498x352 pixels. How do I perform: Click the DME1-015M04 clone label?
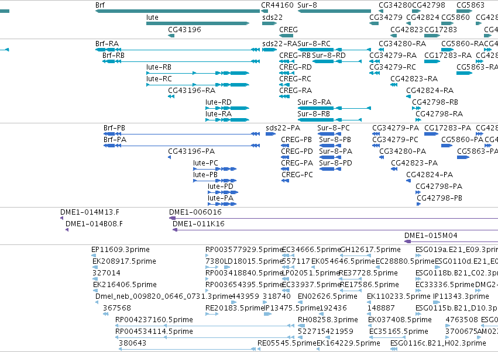coord(431,236)
